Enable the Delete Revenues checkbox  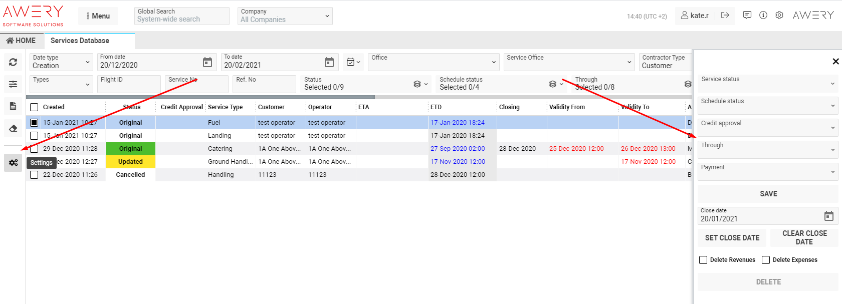(703, 260)
